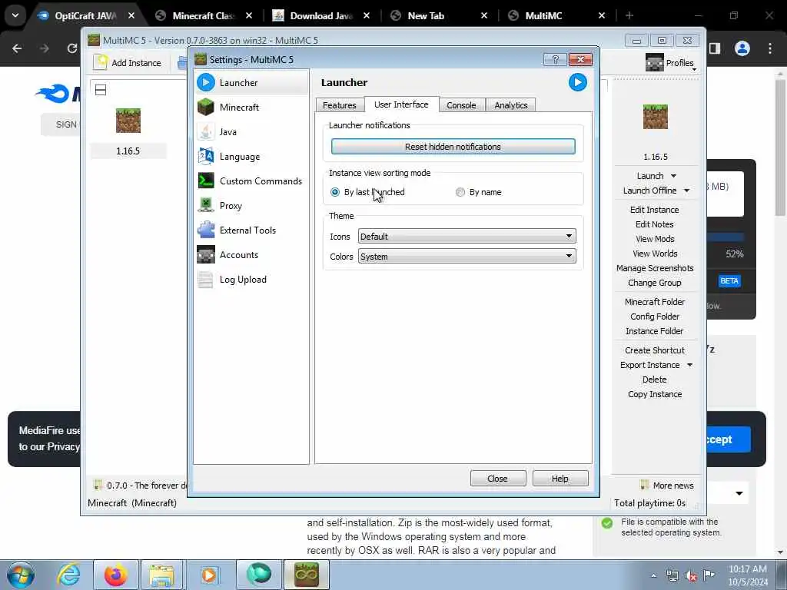Open the Proxy settings page
Image resolution: width=787 pixels, height=590 pixels.
click(x=251, y=206)
